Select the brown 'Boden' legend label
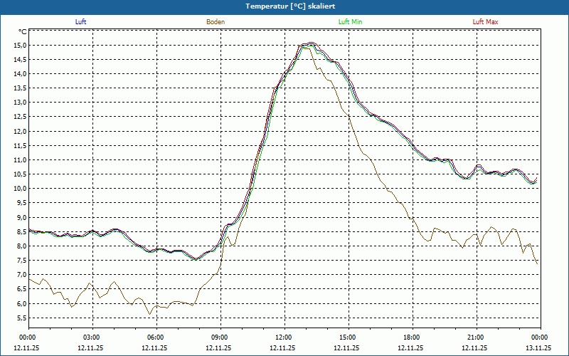 216,22
